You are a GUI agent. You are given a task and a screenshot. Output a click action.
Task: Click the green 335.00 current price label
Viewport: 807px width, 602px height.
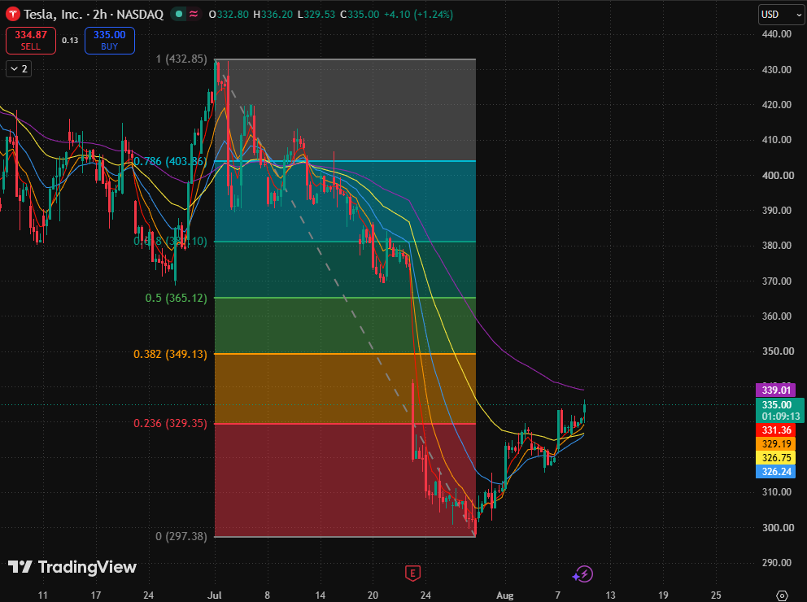779,410
